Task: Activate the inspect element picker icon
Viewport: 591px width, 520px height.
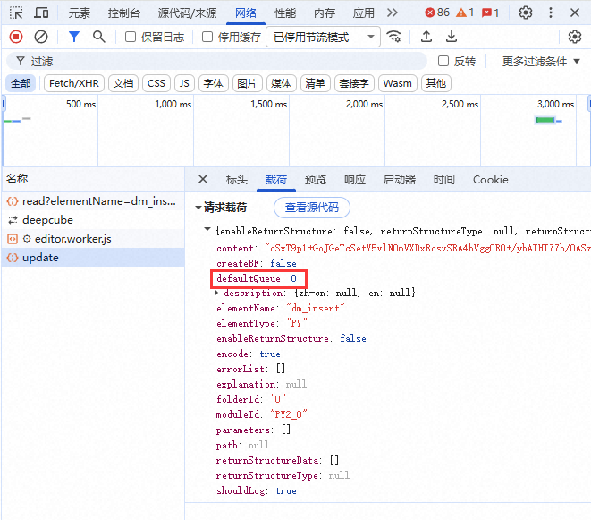Action: pyautogui.click(x=16, y=13)
